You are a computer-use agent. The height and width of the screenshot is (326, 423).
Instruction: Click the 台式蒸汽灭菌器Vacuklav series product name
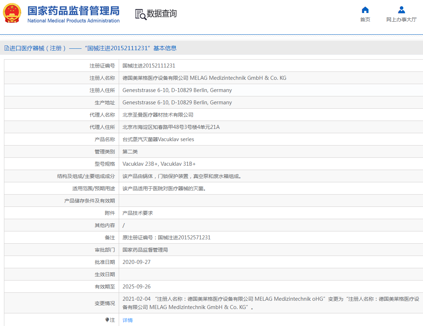click(158, 139)
